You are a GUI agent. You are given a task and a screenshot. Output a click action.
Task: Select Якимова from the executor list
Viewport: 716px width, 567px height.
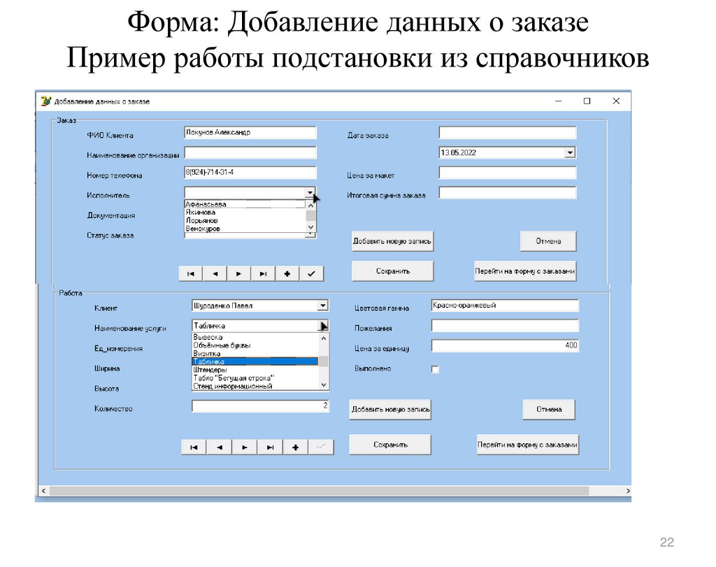201,212
